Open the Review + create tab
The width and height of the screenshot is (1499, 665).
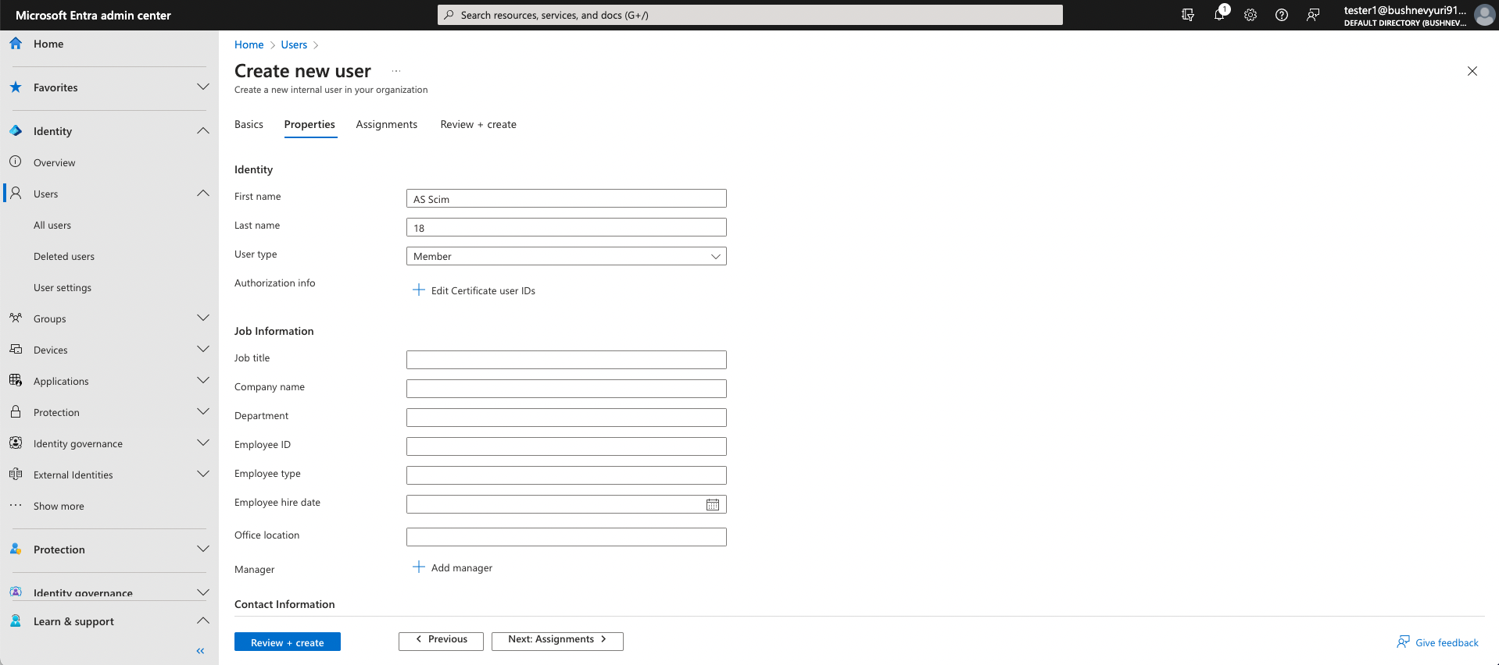pos(478,125)
